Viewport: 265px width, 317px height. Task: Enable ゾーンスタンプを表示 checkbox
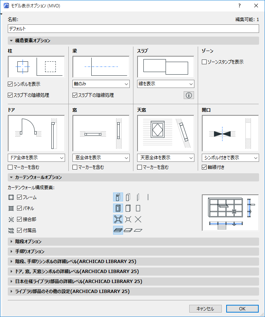[x=204, y=62]
